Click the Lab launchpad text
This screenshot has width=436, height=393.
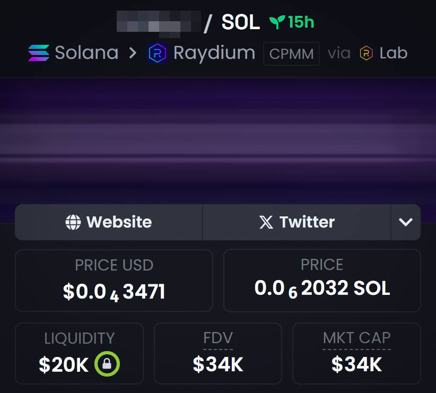[x=394, y=53]
